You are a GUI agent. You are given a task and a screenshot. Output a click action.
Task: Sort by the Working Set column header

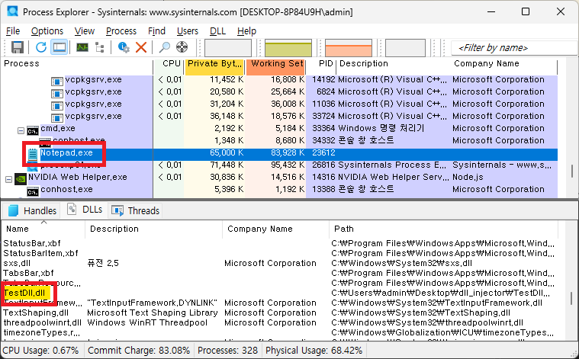276,64
